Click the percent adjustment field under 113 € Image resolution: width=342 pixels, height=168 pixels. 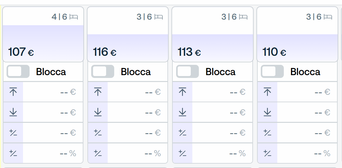point(222,153)
